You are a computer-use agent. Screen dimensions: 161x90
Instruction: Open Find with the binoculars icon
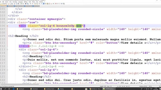click(x=26, y=4)
